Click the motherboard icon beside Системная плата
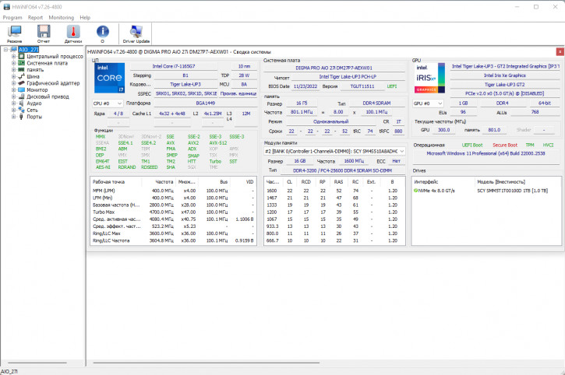This screenshot has width=565, height=375. [21, 63]
